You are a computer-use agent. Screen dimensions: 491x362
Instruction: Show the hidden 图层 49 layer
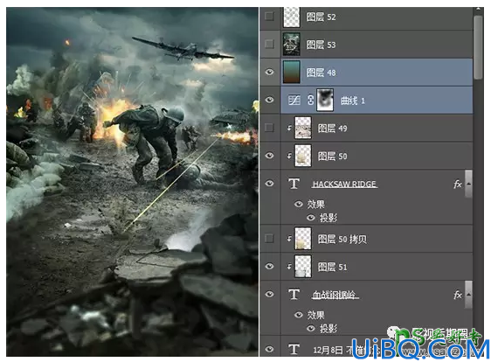click(x=269, y=128)
